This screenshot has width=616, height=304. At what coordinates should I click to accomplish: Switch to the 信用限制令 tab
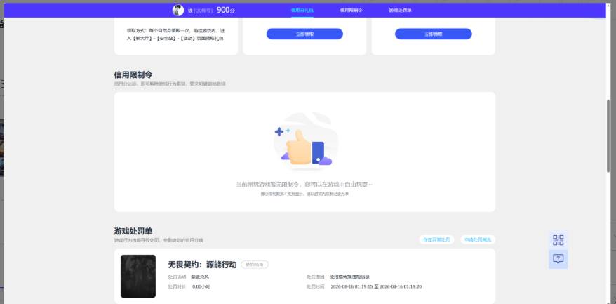pyautogui.click(x=351, y=11)
